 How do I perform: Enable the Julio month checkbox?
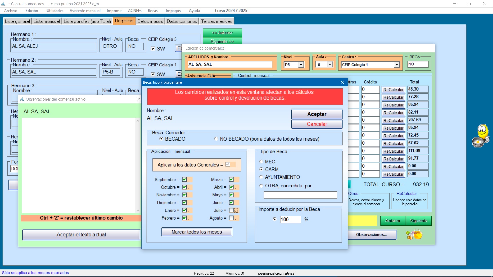coord(231,210)
